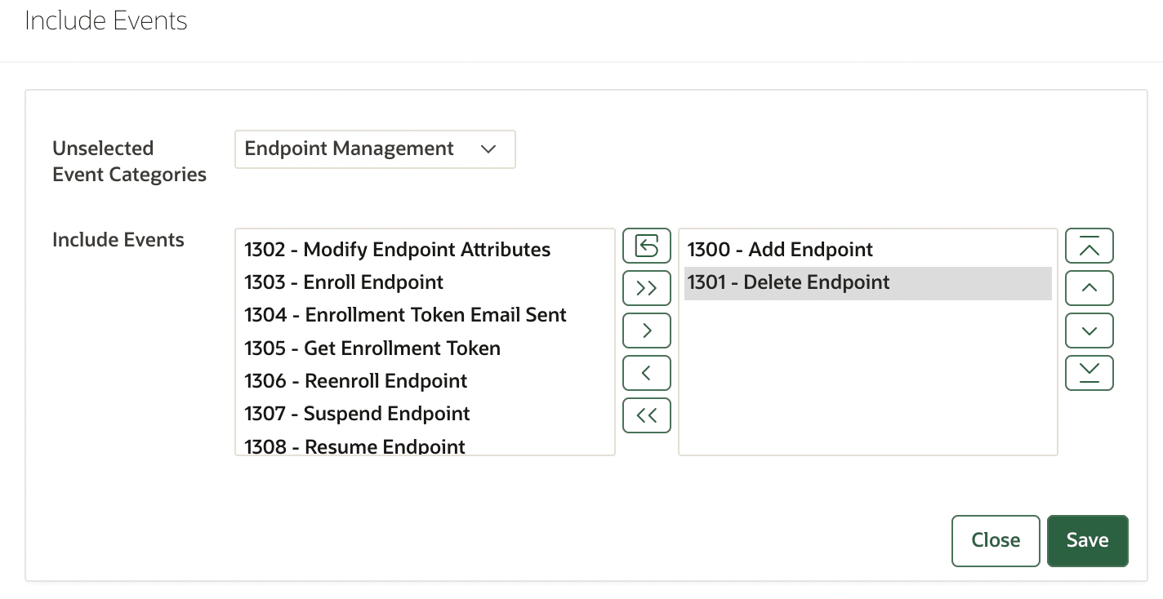This screenshot has width=1163, height=599.
Task: Click the reset shuttle selections icon
Action: click(x=646, y=245)
